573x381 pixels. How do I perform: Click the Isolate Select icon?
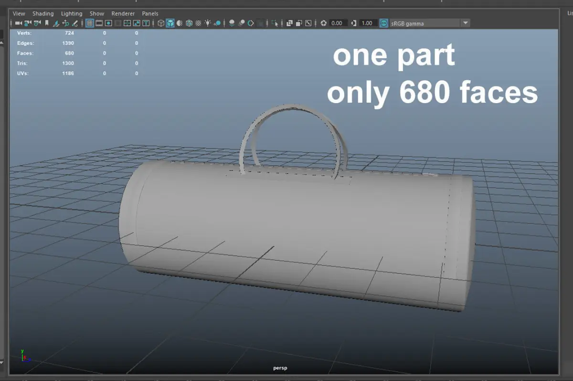coord(275,23)
